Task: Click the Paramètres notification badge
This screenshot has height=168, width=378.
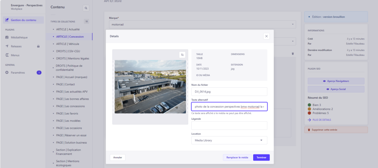Action: (39, 73)
